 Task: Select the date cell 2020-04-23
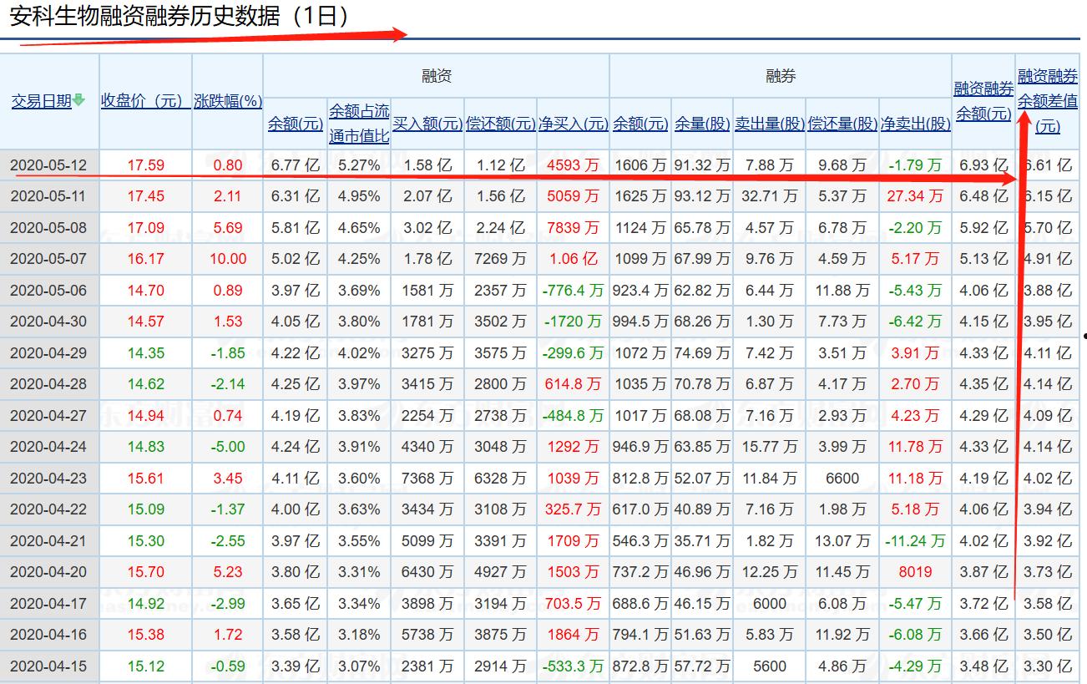pyautogui.click(x=48, y=479)
